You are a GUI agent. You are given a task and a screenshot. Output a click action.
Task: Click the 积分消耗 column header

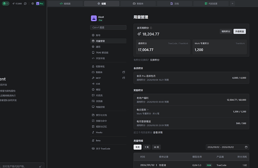click(x=242, y=157)
